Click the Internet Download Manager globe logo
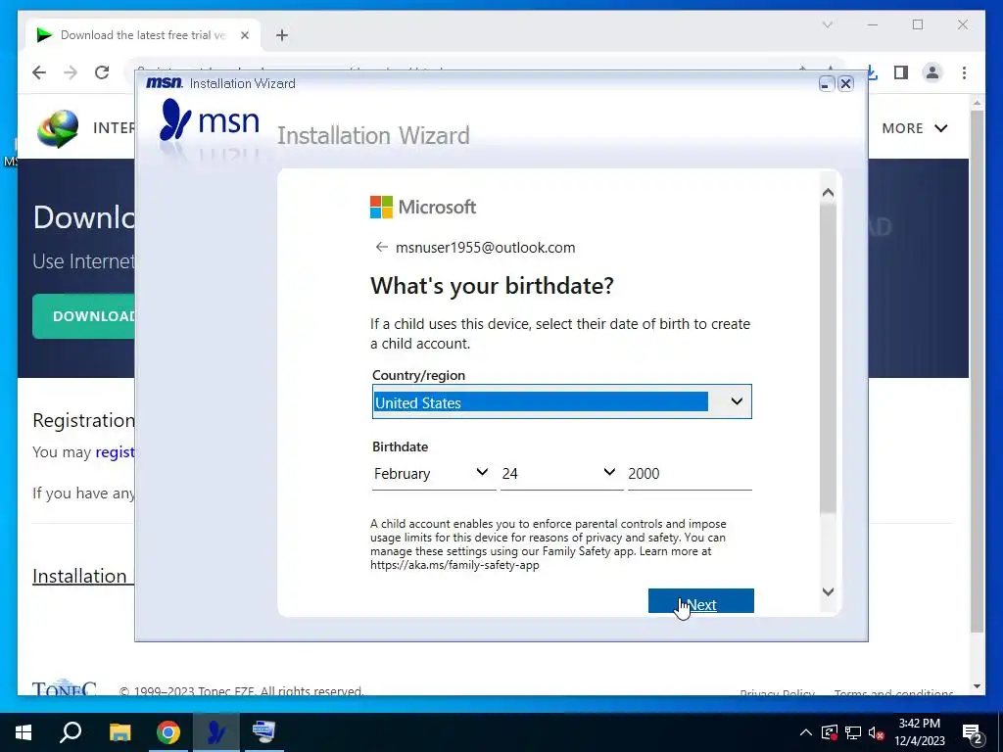Image resolution: width=1003 pixels, height=752 pixels. tap(58, 128)
